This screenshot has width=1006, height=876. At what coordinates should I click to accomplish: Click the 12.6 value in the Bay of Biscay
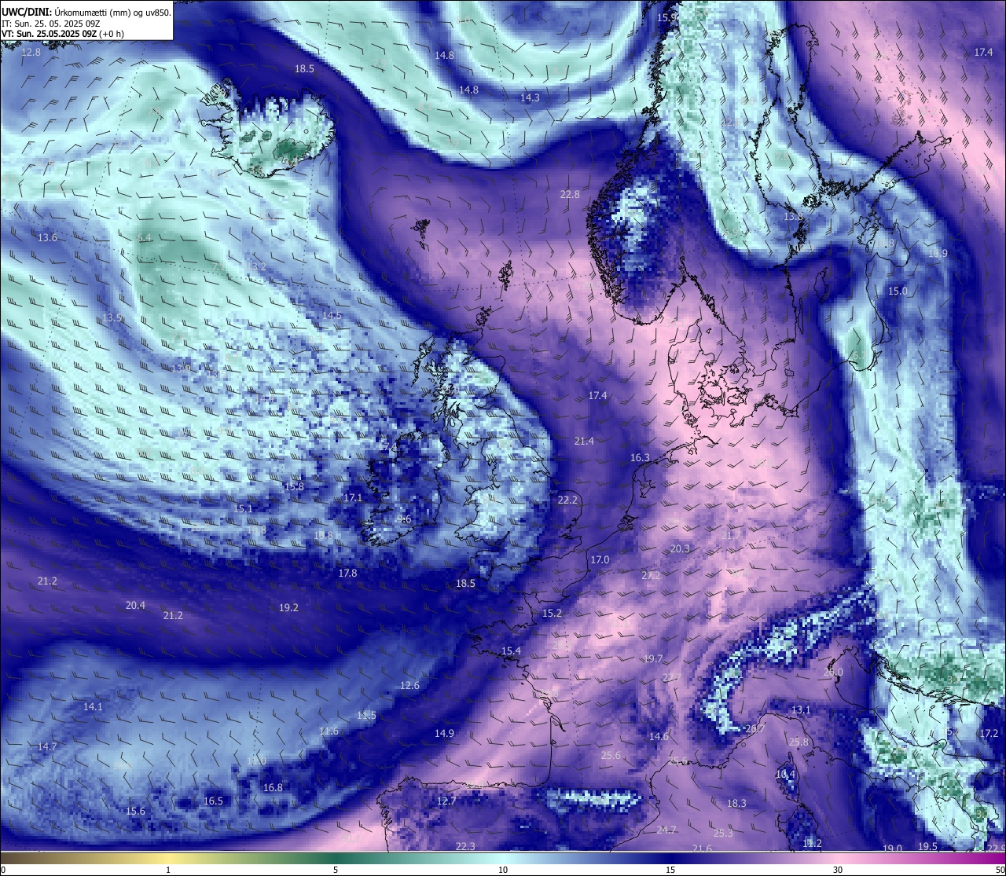click(409, 686)
